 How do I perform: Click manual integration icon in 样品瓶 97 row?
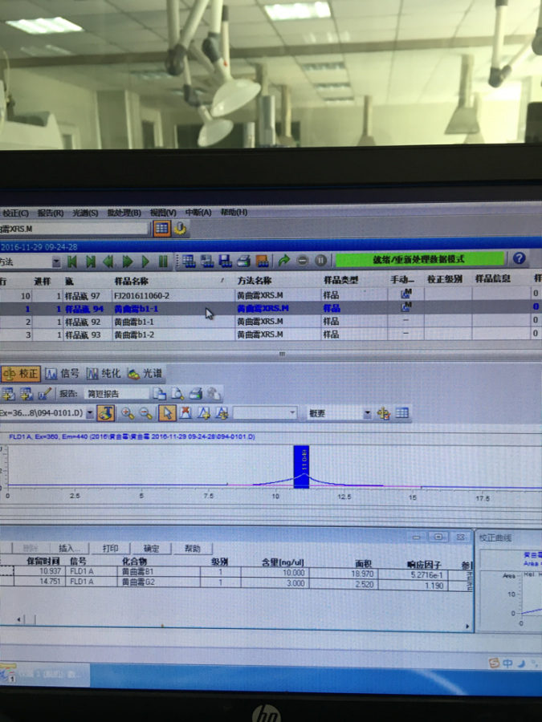[x=405, y=294]
